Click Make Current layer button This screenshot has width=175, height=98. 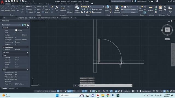[97, 10]
